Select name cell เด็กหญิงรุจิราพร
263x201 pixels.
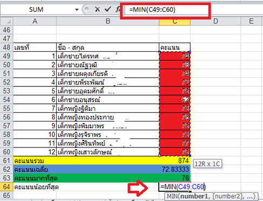click(108, 135)
